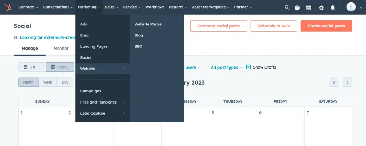This screenshot has width=366, height=146.
Task: Open the Service dropdown menu
Action: [132, 7]
